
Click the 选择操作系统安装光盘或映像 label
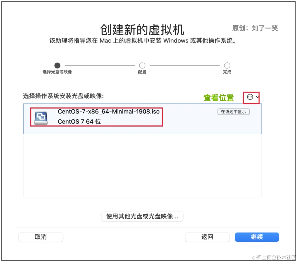coord(63,96)
